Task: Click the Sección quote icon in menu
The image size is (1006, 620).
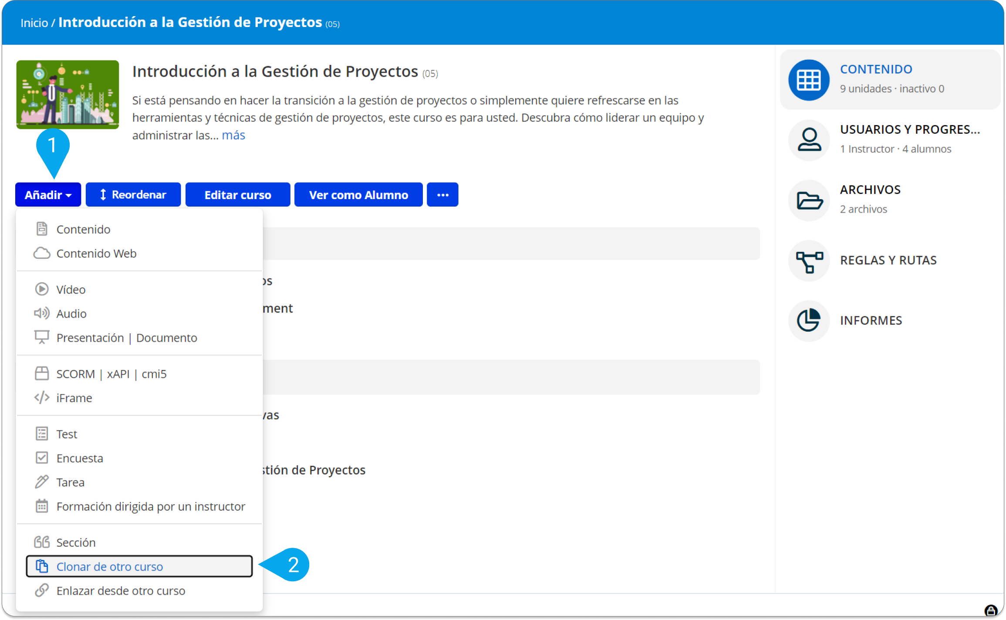Action: (42, 542)
